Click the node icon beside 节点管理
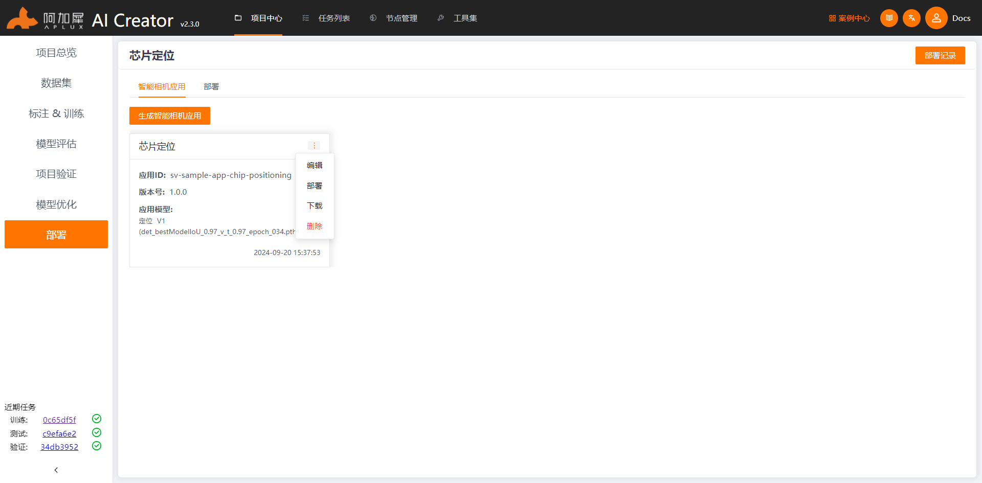 (373, 18)
